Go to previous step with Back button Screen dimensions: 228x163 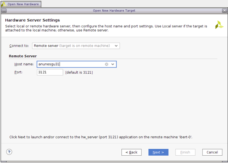[x=131, y=152]
